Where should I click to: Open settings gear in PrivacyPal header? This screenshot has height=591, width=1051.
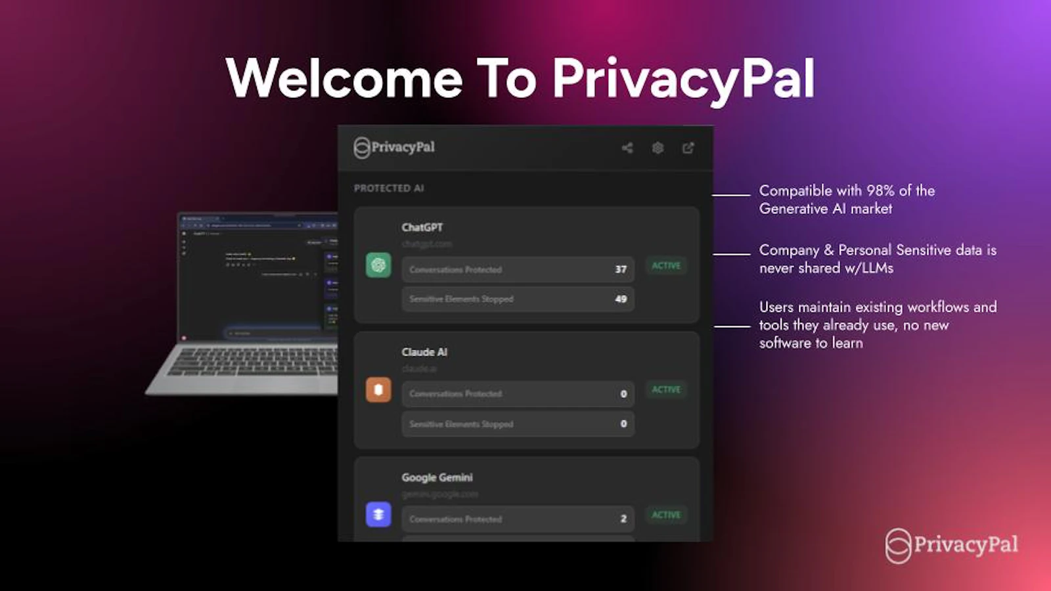[x=658, y=148]
